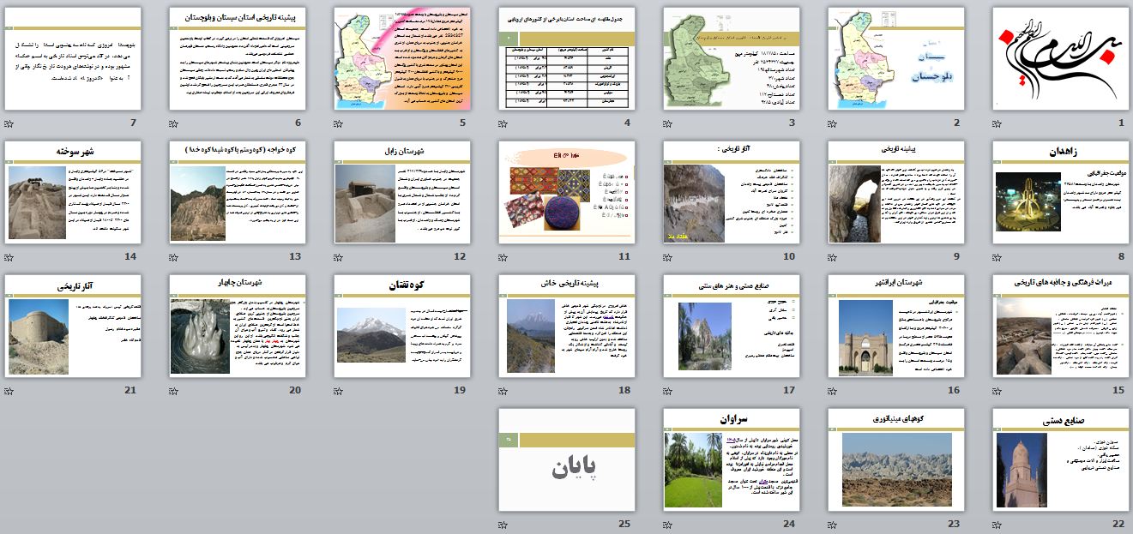Click the transition star icon under slide 1
Screen dimensions: 1133x534
(997, 124)
